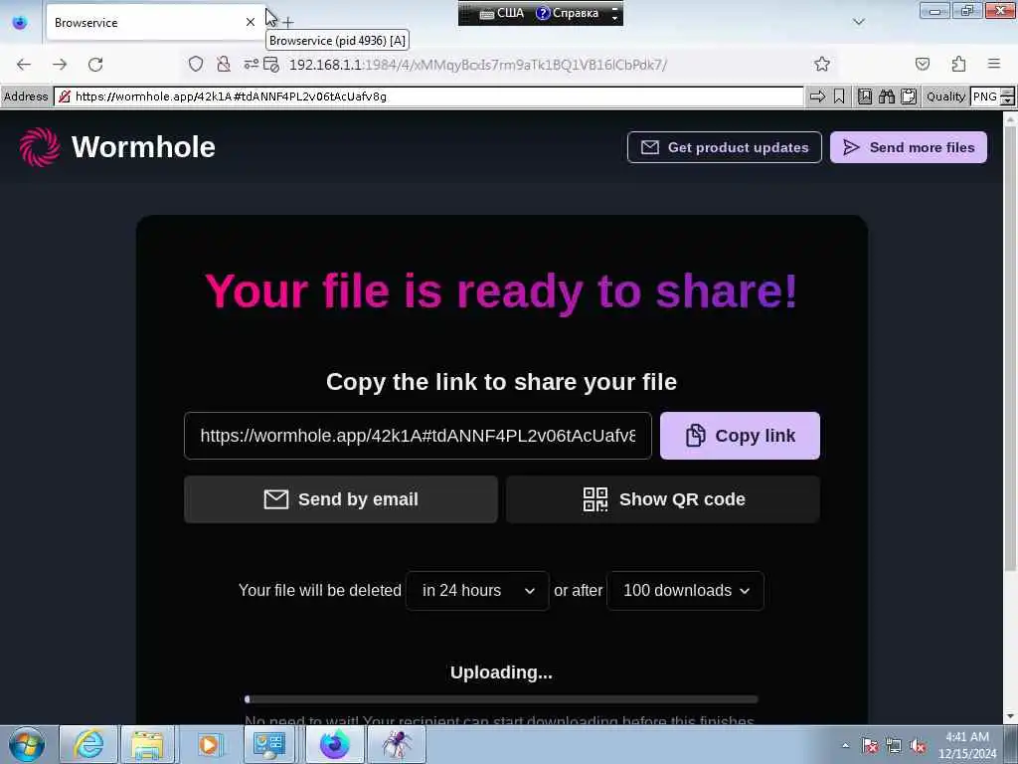Go forward with the Firefox forward arrow

pos(60,65)
